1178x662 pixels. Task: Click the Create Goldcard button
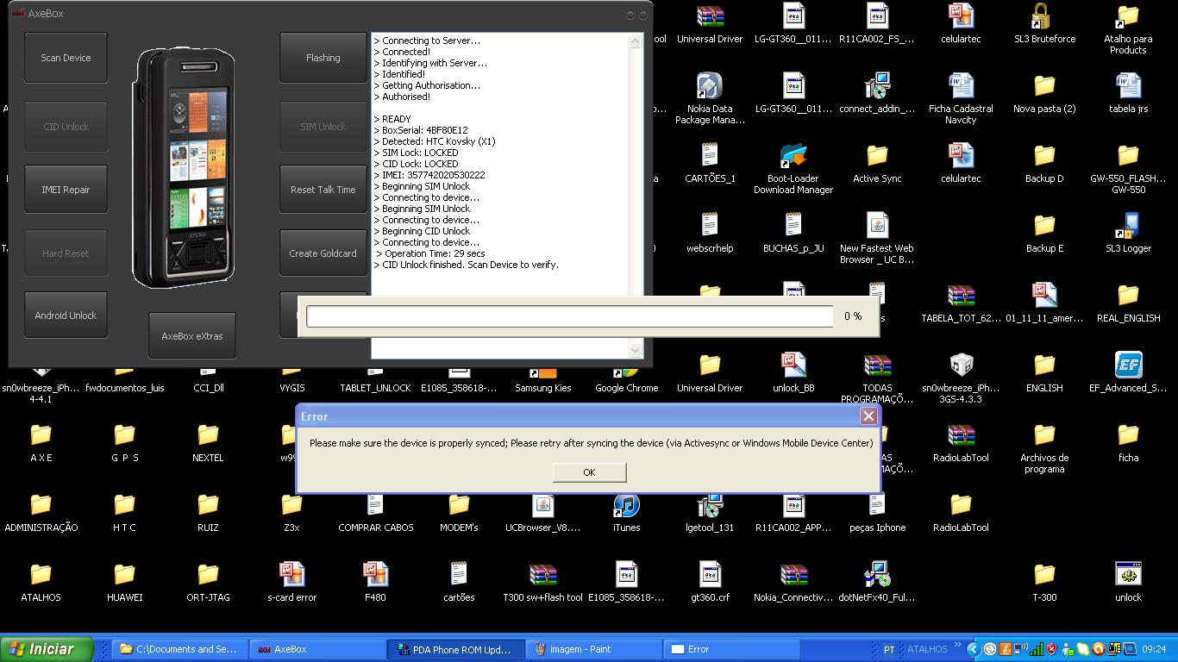click(x=323, y=253)
